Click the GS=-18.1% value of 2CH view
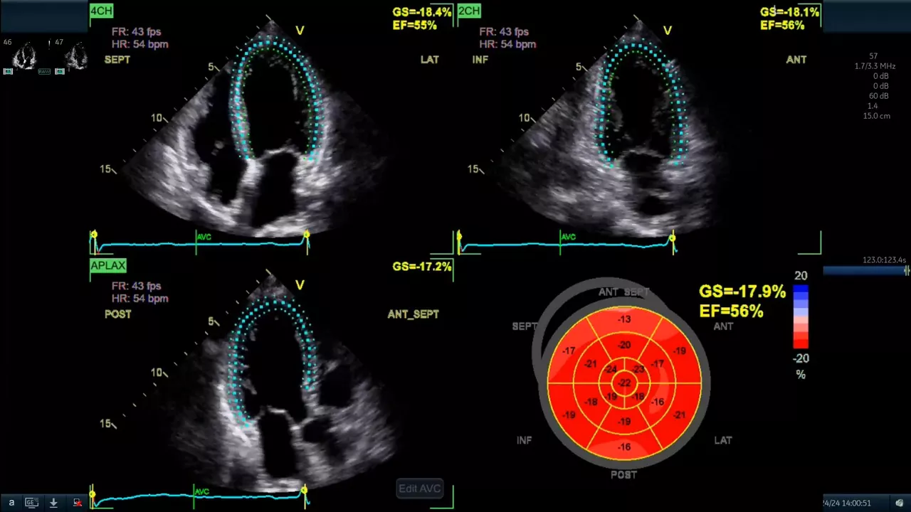The width and height of the screenshot is (911, 512). tap(789, 12)
